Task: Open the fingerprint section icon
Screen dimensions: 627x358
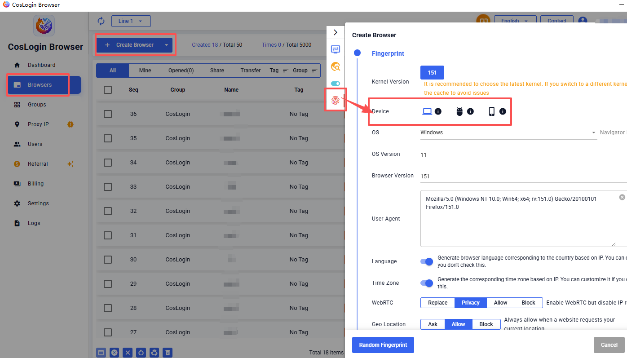Action: (x=336, y=101)
